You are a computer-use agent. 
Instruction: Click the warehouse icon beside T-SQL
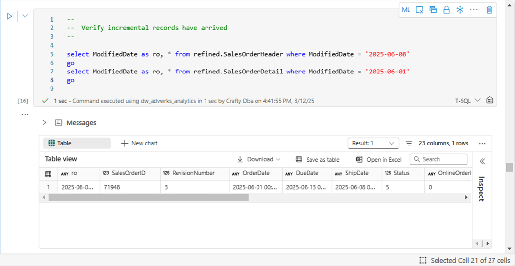(x=489, y=100)
